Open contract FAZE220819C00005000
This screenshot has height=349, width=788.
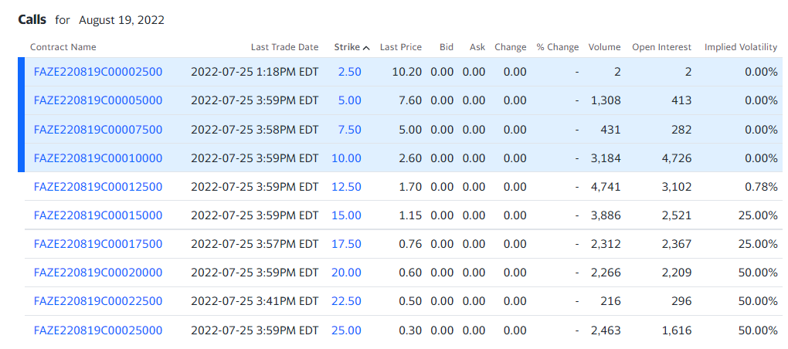[98, 100]
